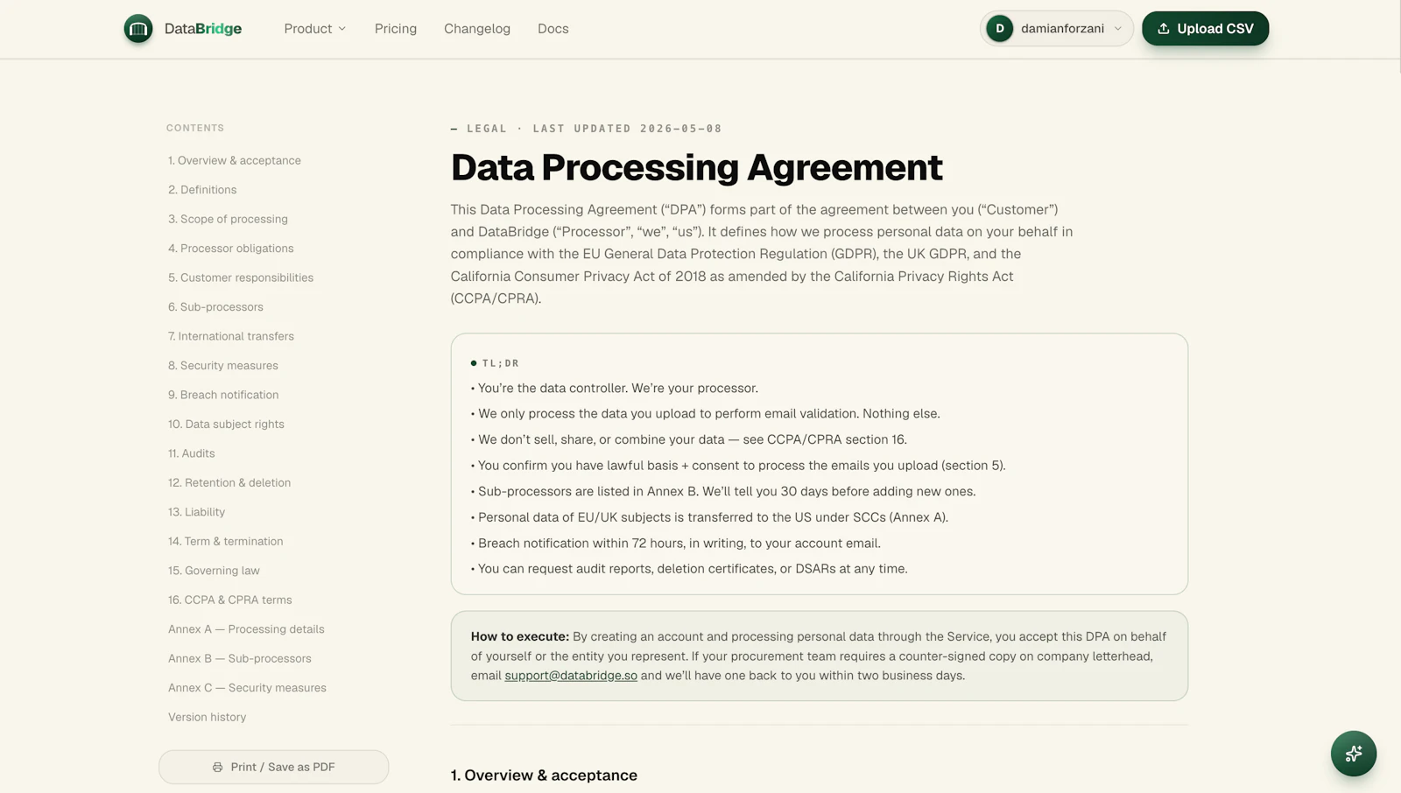The height and width of the screenshot is (793, 1401).
Task: Select 5. Customer responsibilities in contents
Action: pos(241,278)
